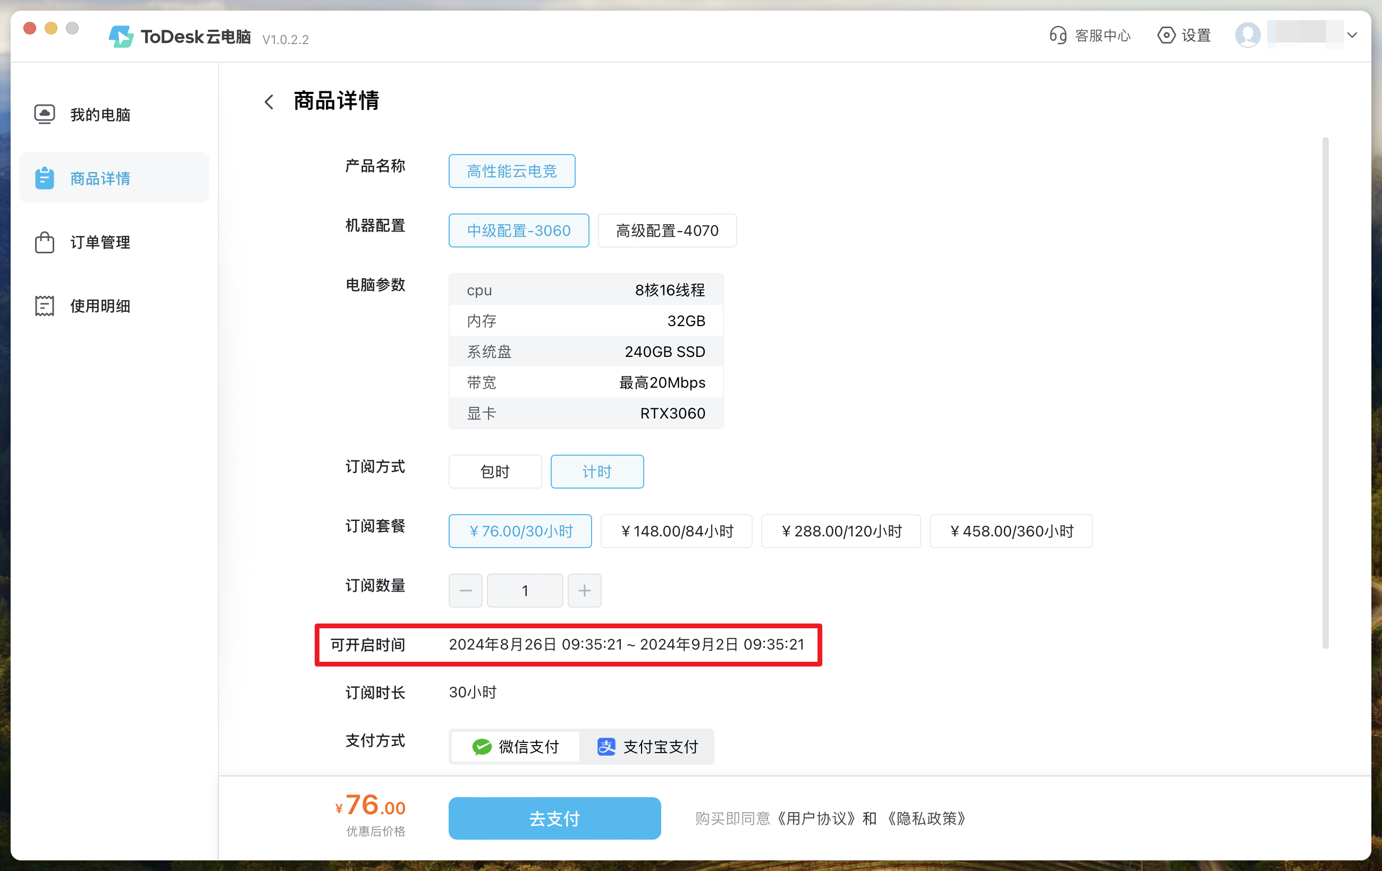Expand the account dropdown arrow
Image resolution: width=1382 pixels, height=871 pixels.
pyautogui.click(x=1352, y=35)
